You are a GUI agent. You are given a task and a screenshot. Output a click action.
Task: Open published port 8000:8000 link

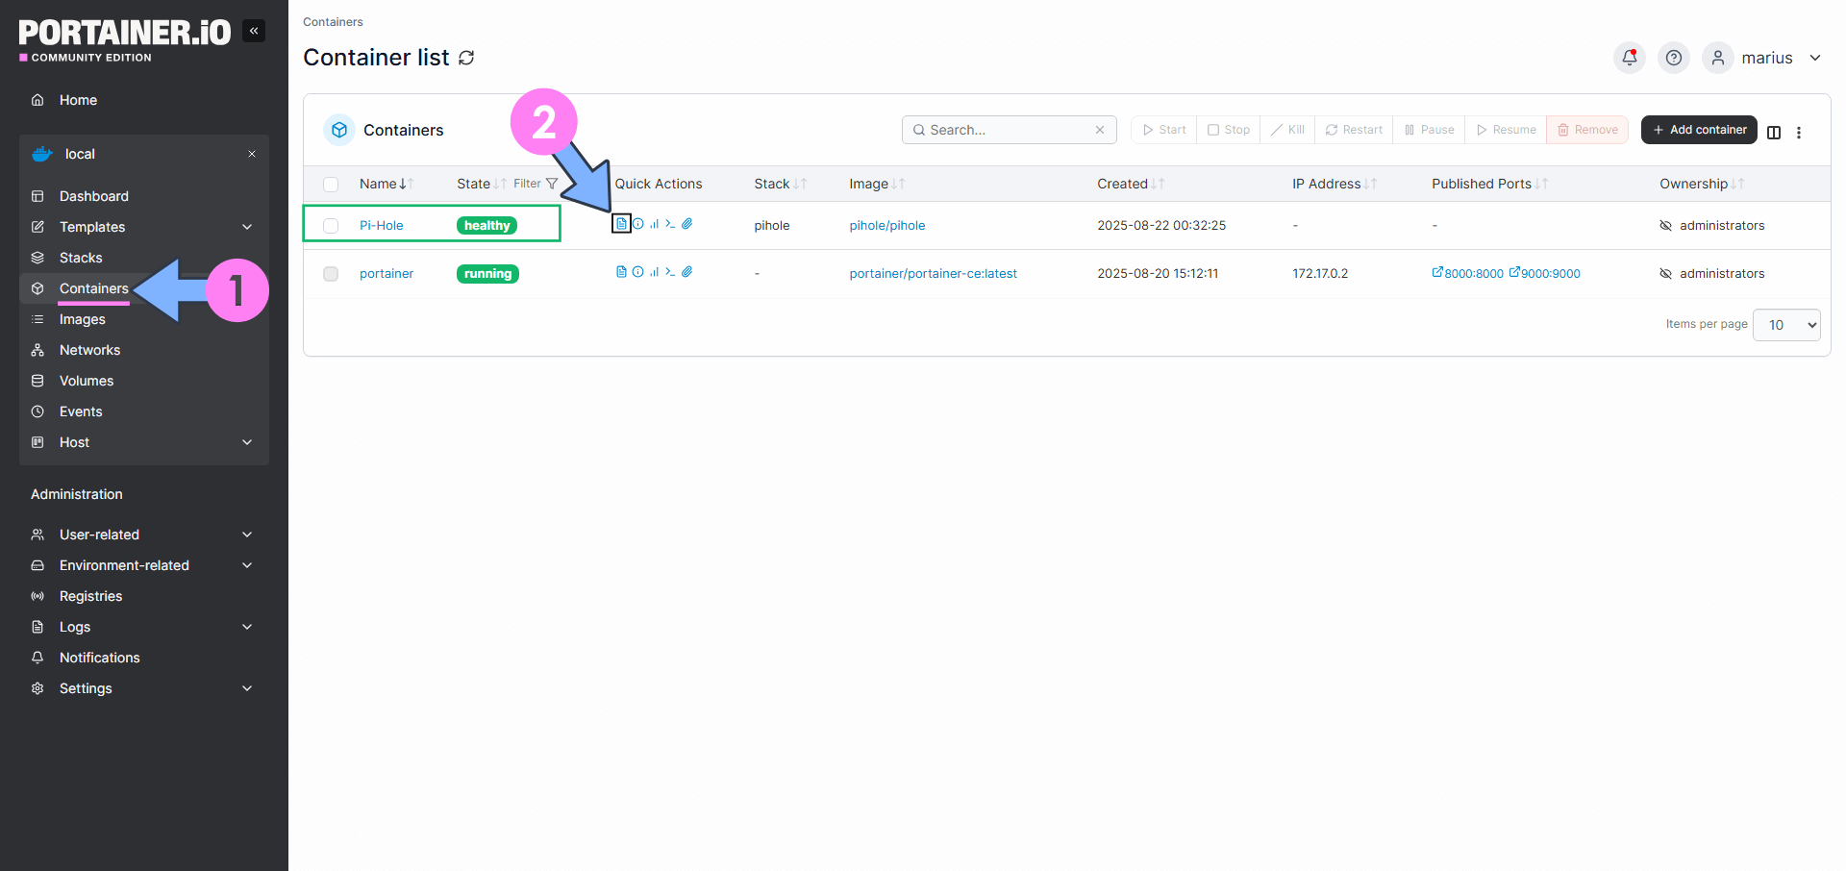(x=1468, y=274)
